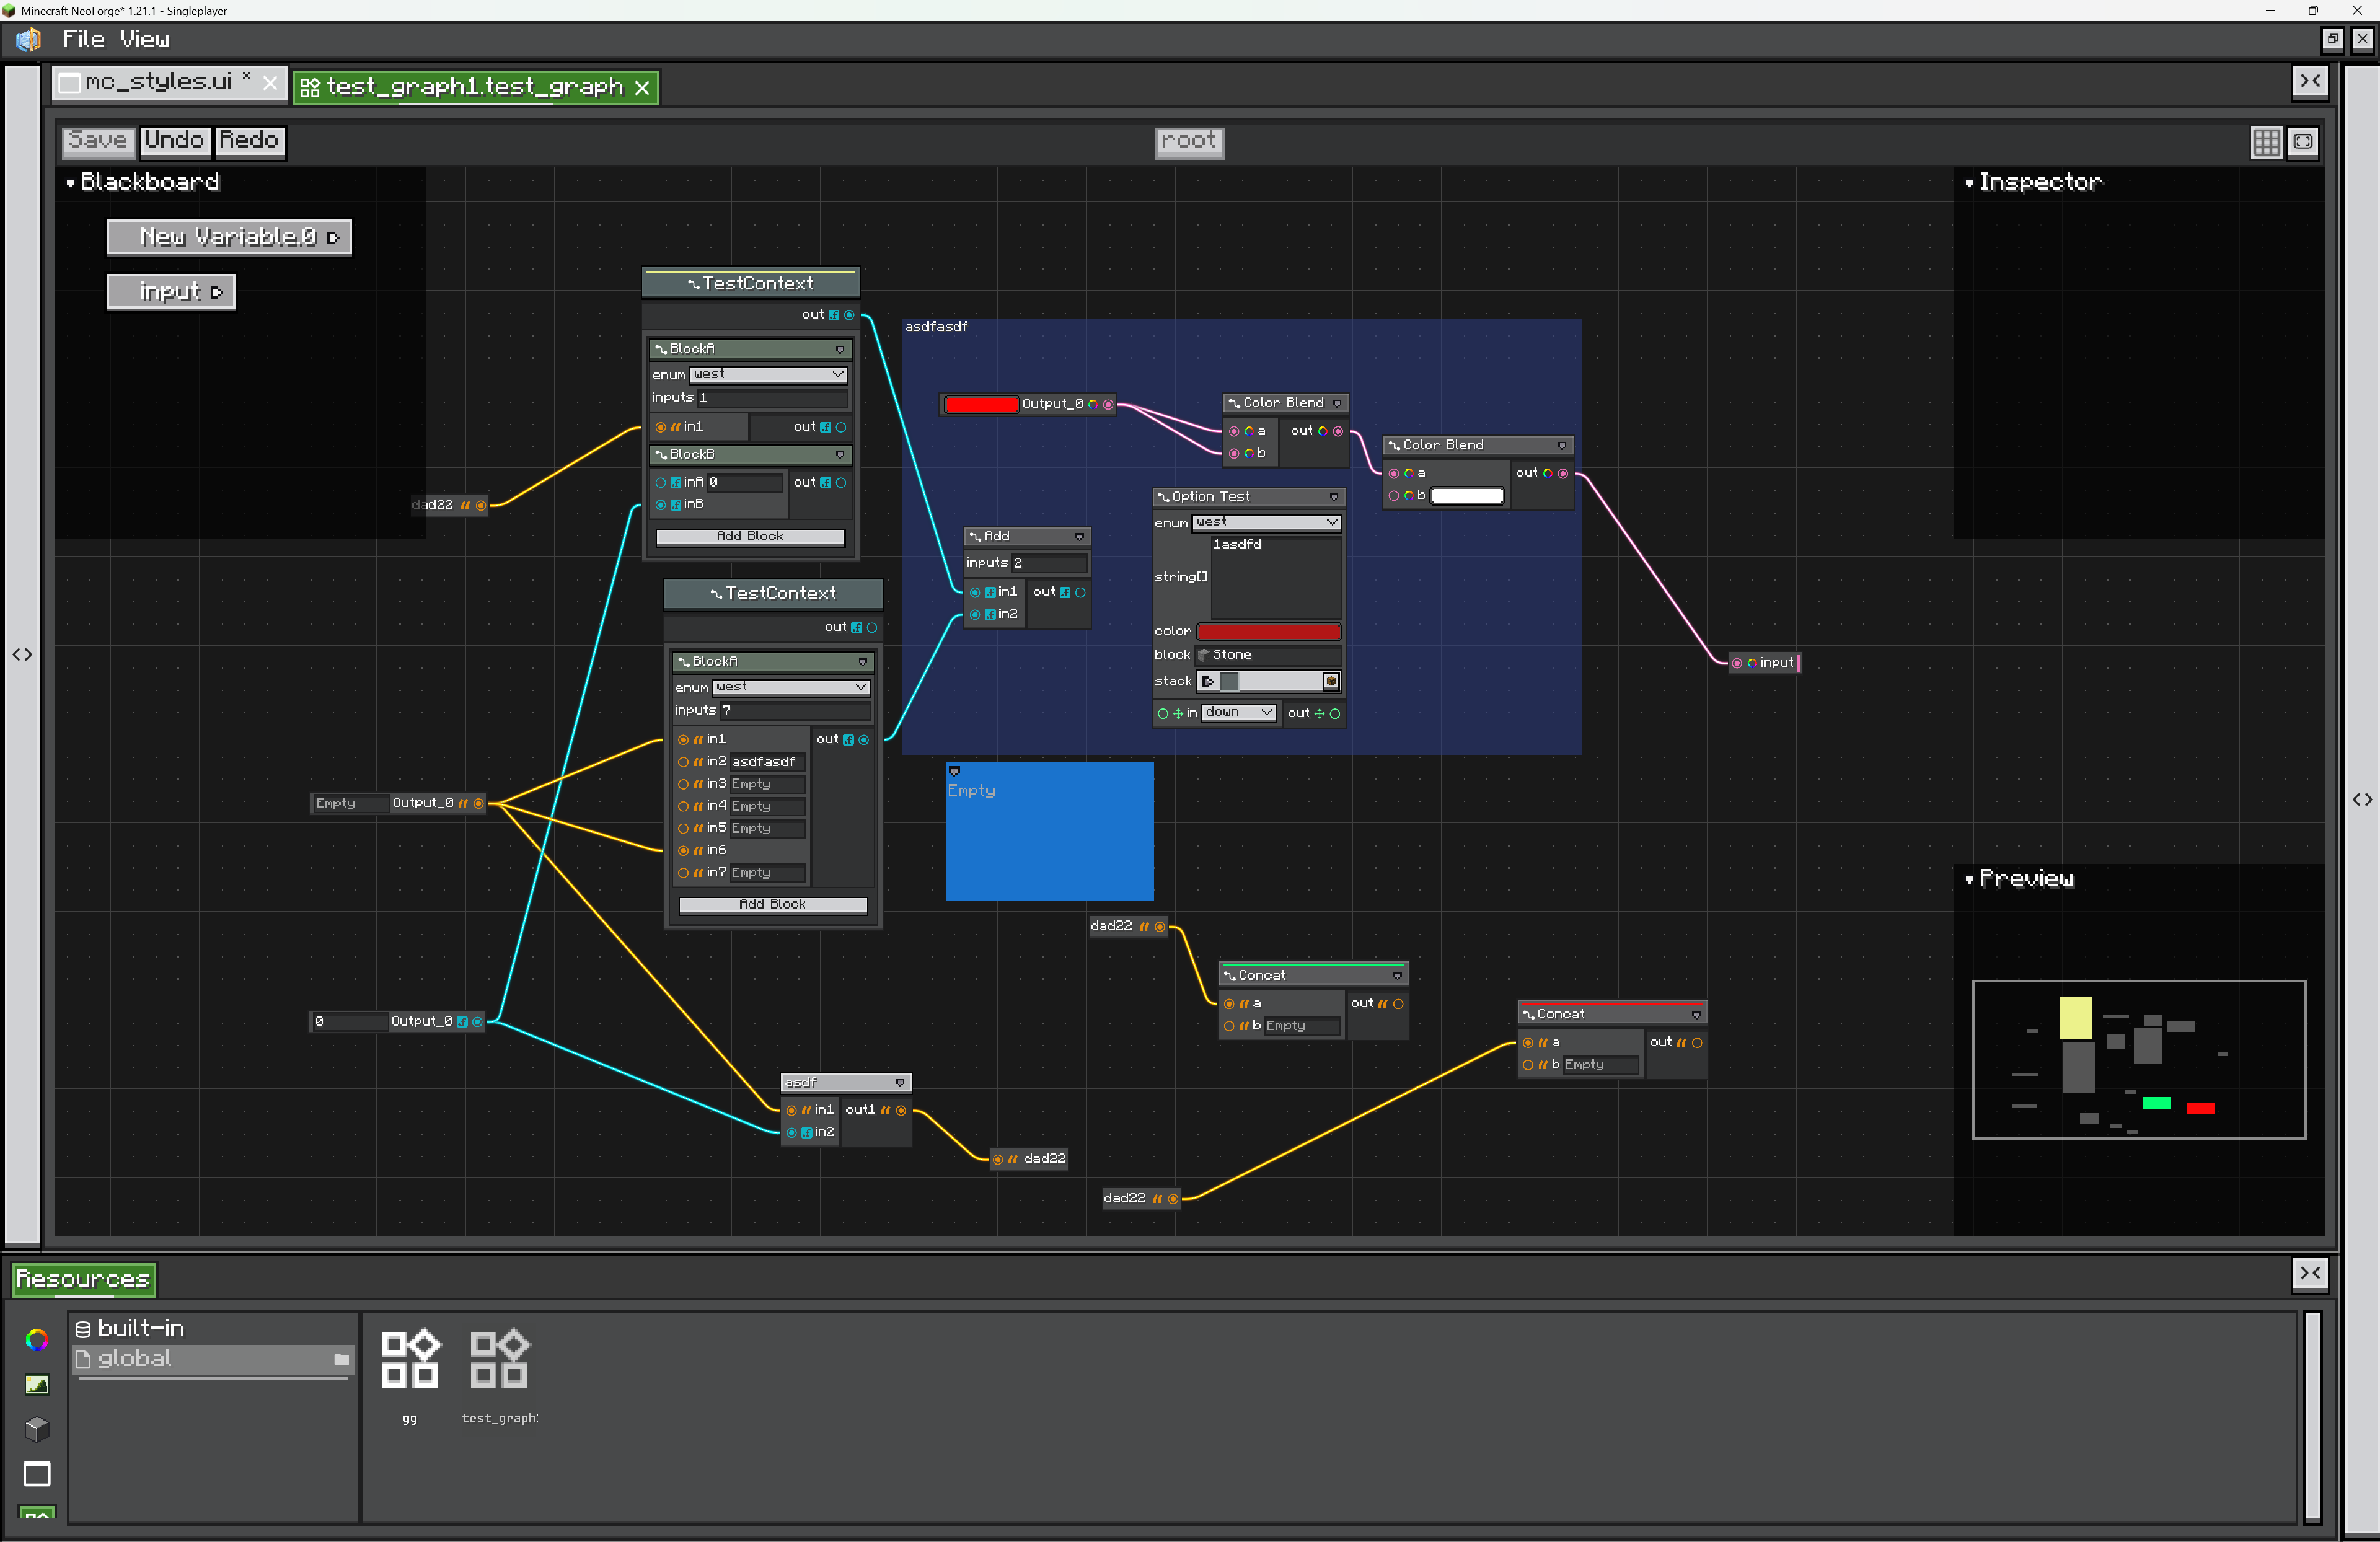Open the down direction dropdown in Option Test
2380x1542 pixels.
pyautogui.click(x=1238, y=712)
